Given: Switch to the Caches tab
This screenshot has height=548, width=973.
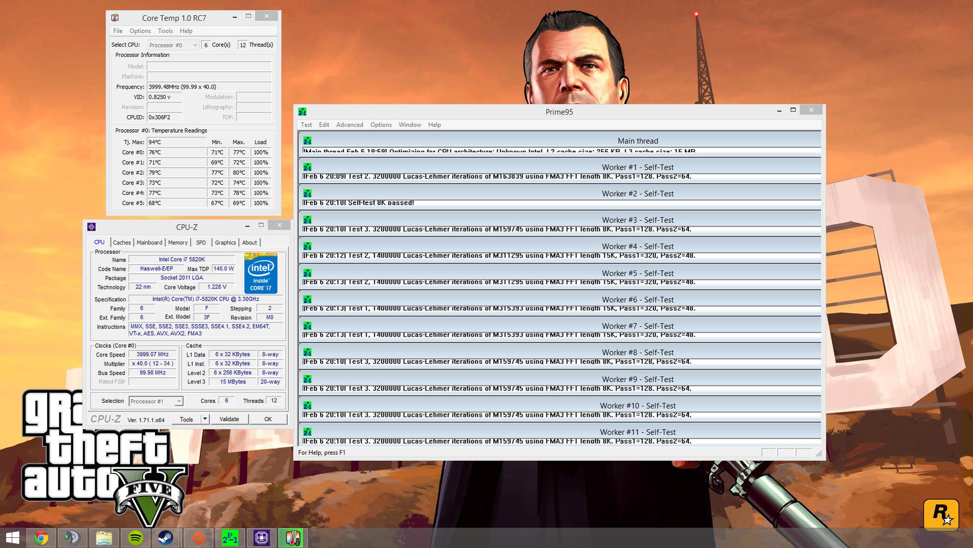Looking at the screenshot, I should coord(122,243).
